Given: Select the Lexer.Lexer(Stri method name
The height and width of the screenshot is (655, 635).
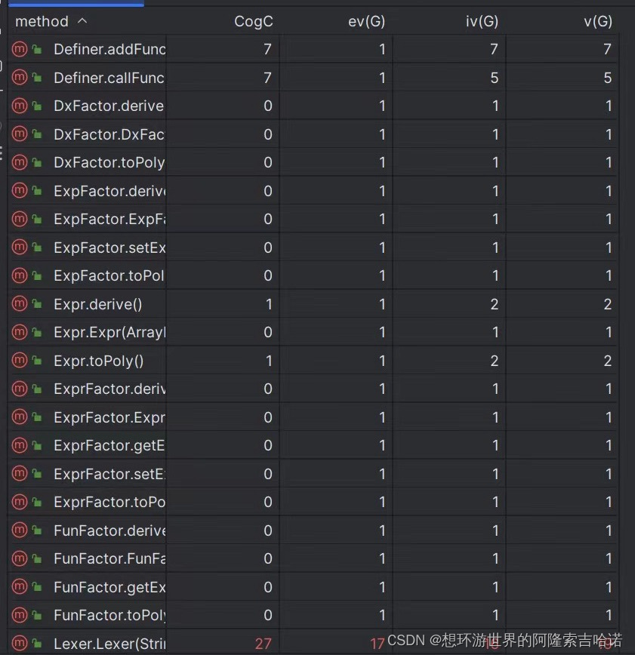Looking at the screenshot, I should tap(109, 644).
